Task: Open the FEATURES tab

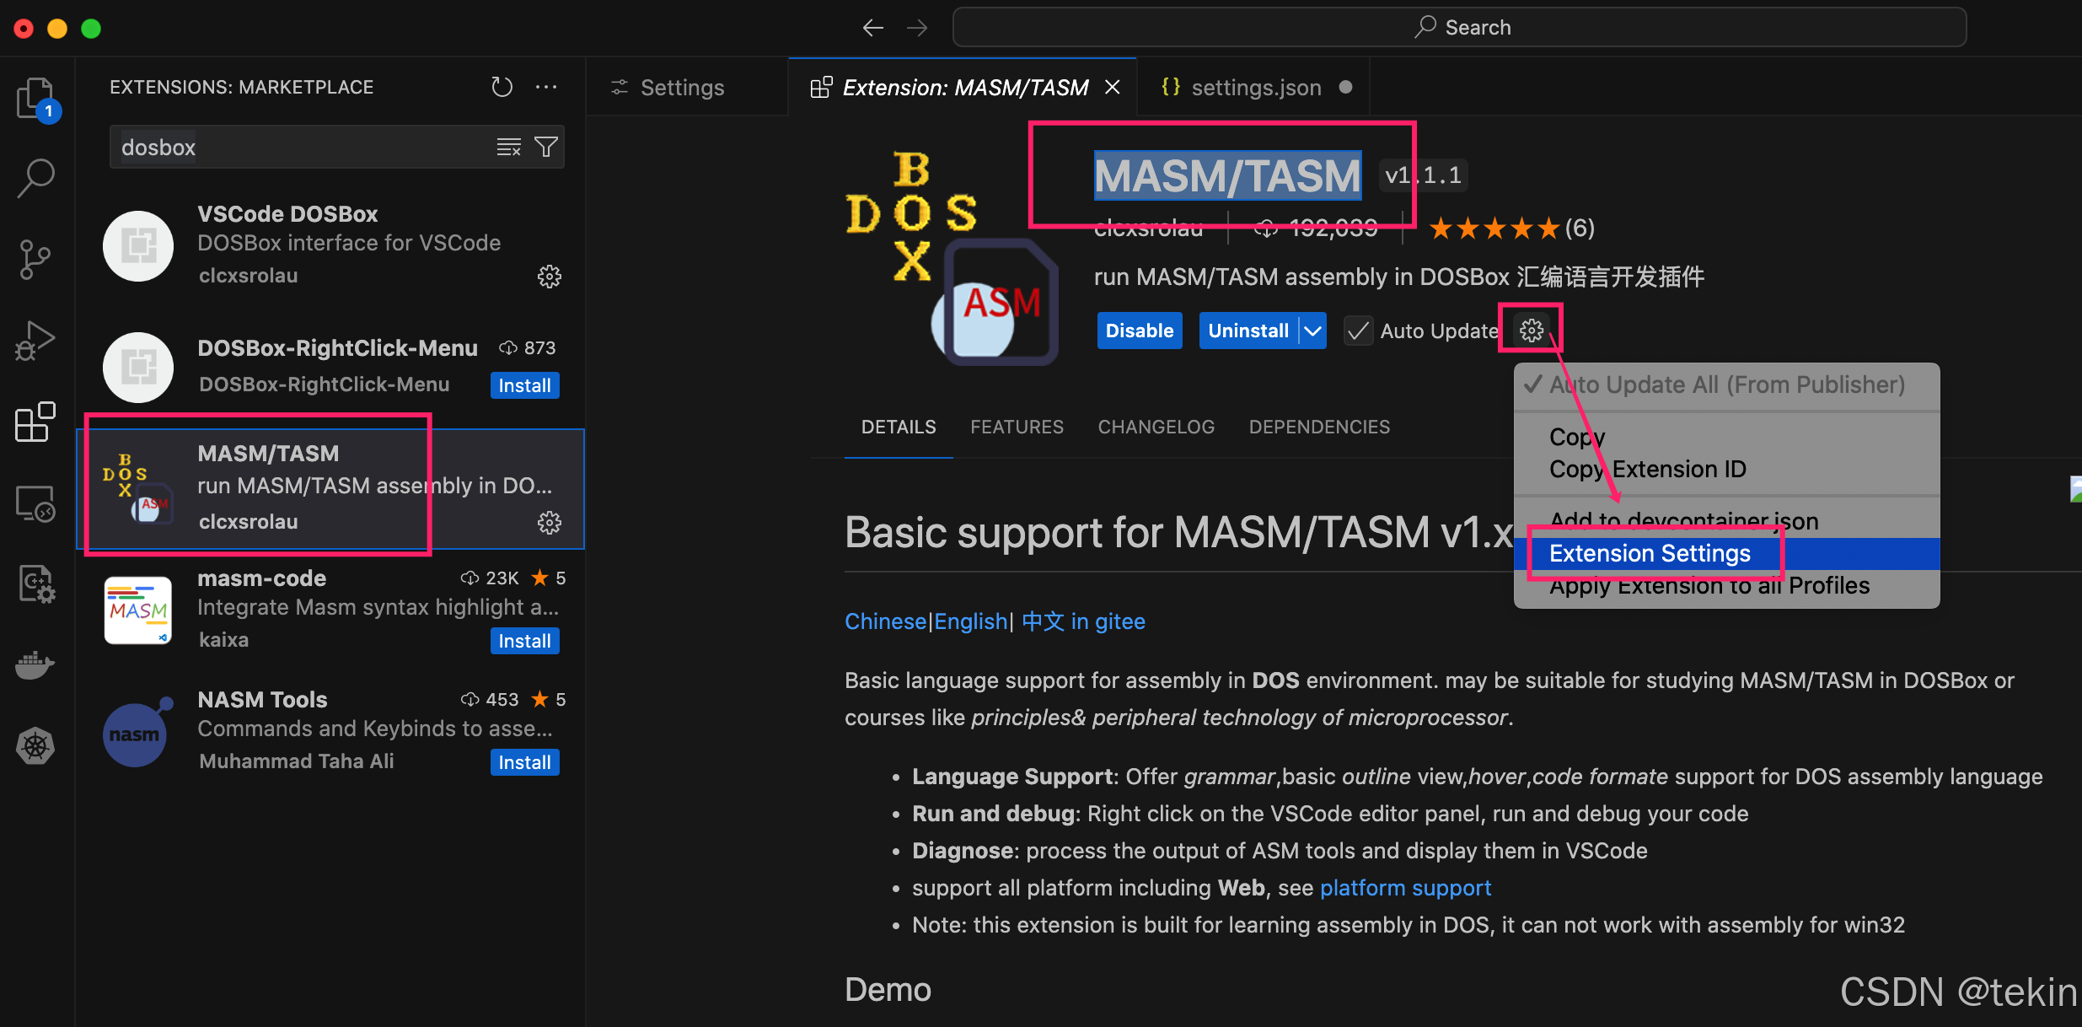Action: 1017,427
